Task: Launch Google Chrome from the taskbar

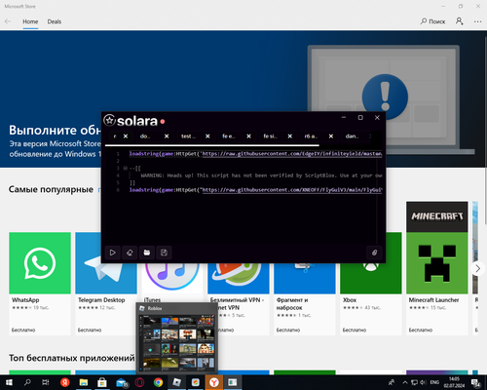Action: pos(158,382)
